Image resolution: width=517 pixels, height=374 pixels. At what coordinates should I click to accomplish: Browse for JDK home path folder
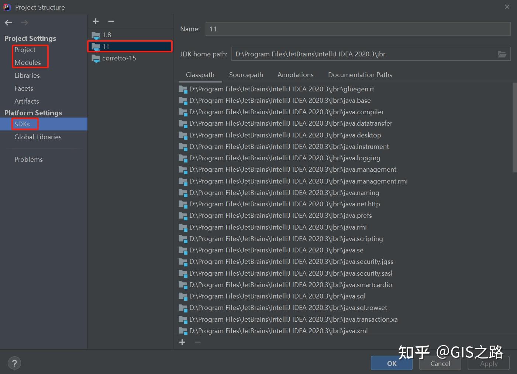point(502,54)
